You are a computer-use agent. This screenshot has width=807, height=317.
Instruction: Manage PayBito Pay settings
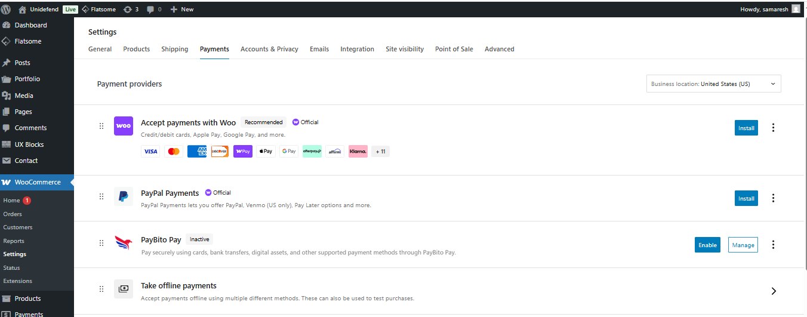743,245
